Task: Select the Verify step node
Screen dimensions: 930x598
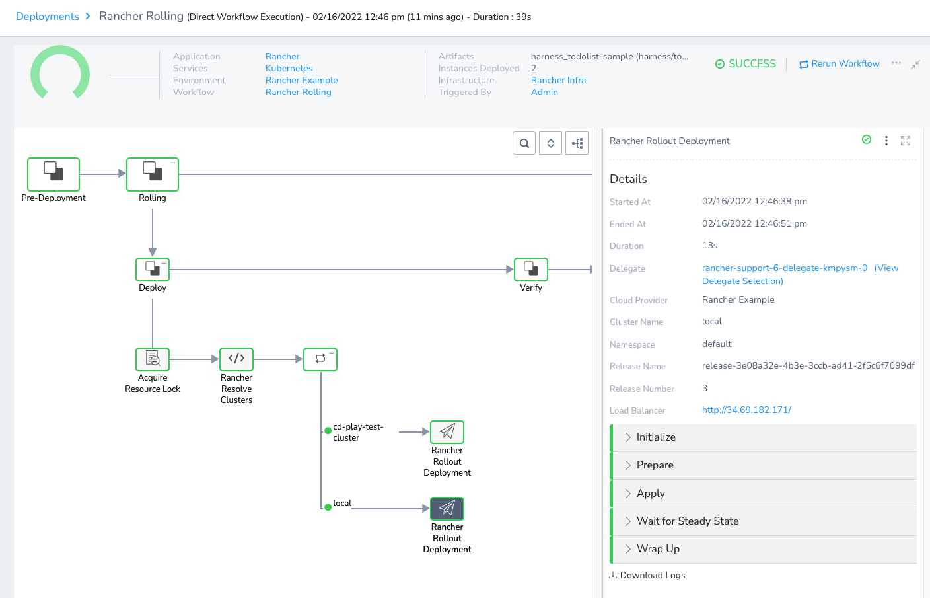Action: tap(531, 270)
